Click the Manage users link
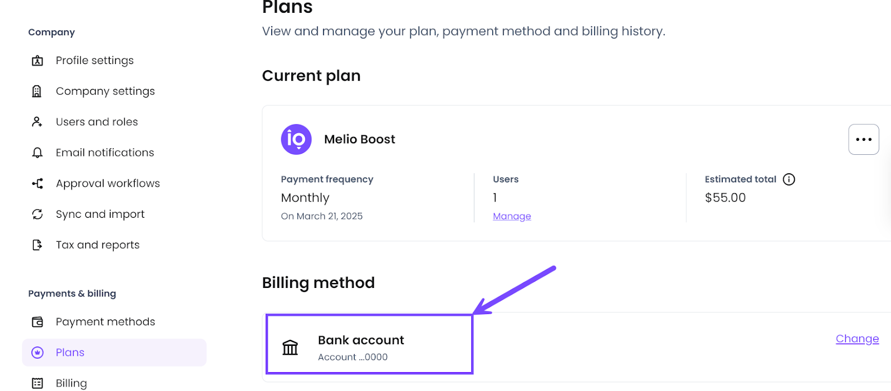The width and height of the screenshot is (891, 391). [512, 216]
